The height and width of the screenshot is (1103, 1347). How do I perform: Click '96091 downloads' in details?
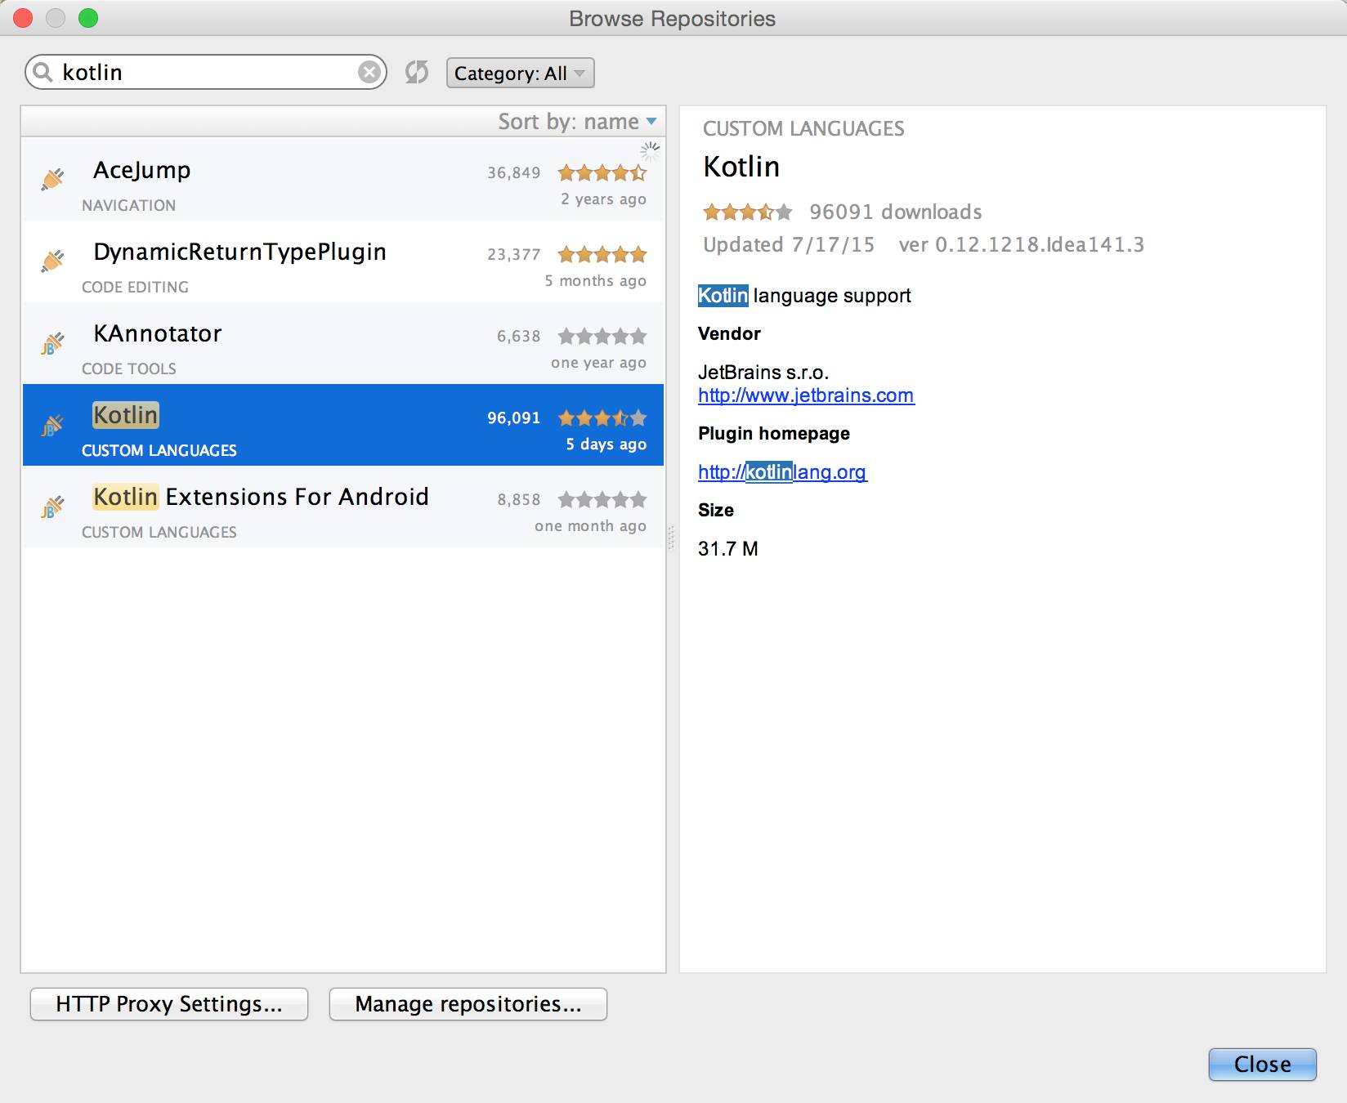(896, 212)
